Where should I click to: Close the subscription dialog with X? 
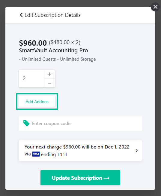tap(155, 7)
